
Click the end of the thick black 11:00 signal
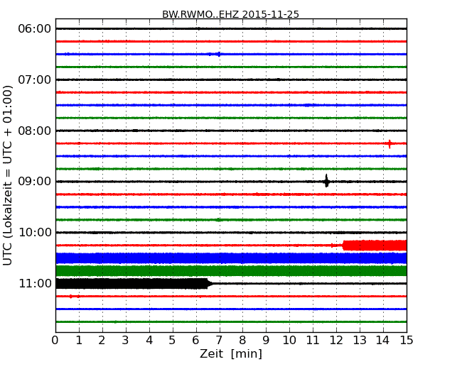tap(208, 284)
